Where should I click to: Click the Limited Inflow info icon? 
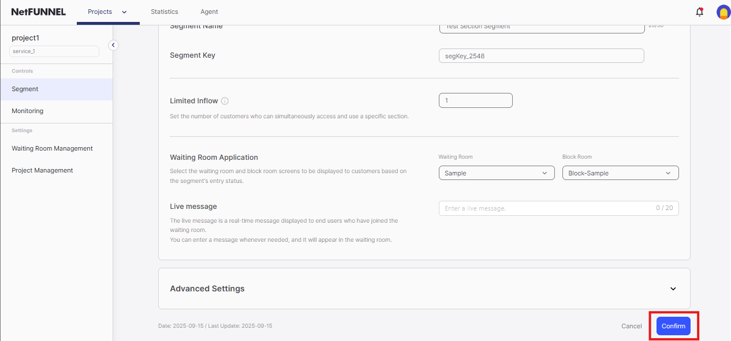click(x=225, y=101)
